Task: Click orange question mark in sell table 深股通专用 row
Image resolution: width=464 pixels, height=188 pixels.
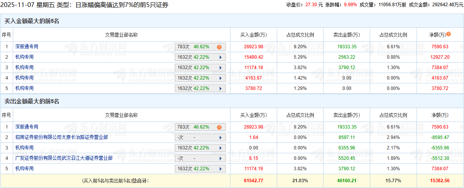Action: tap(219, 127)
